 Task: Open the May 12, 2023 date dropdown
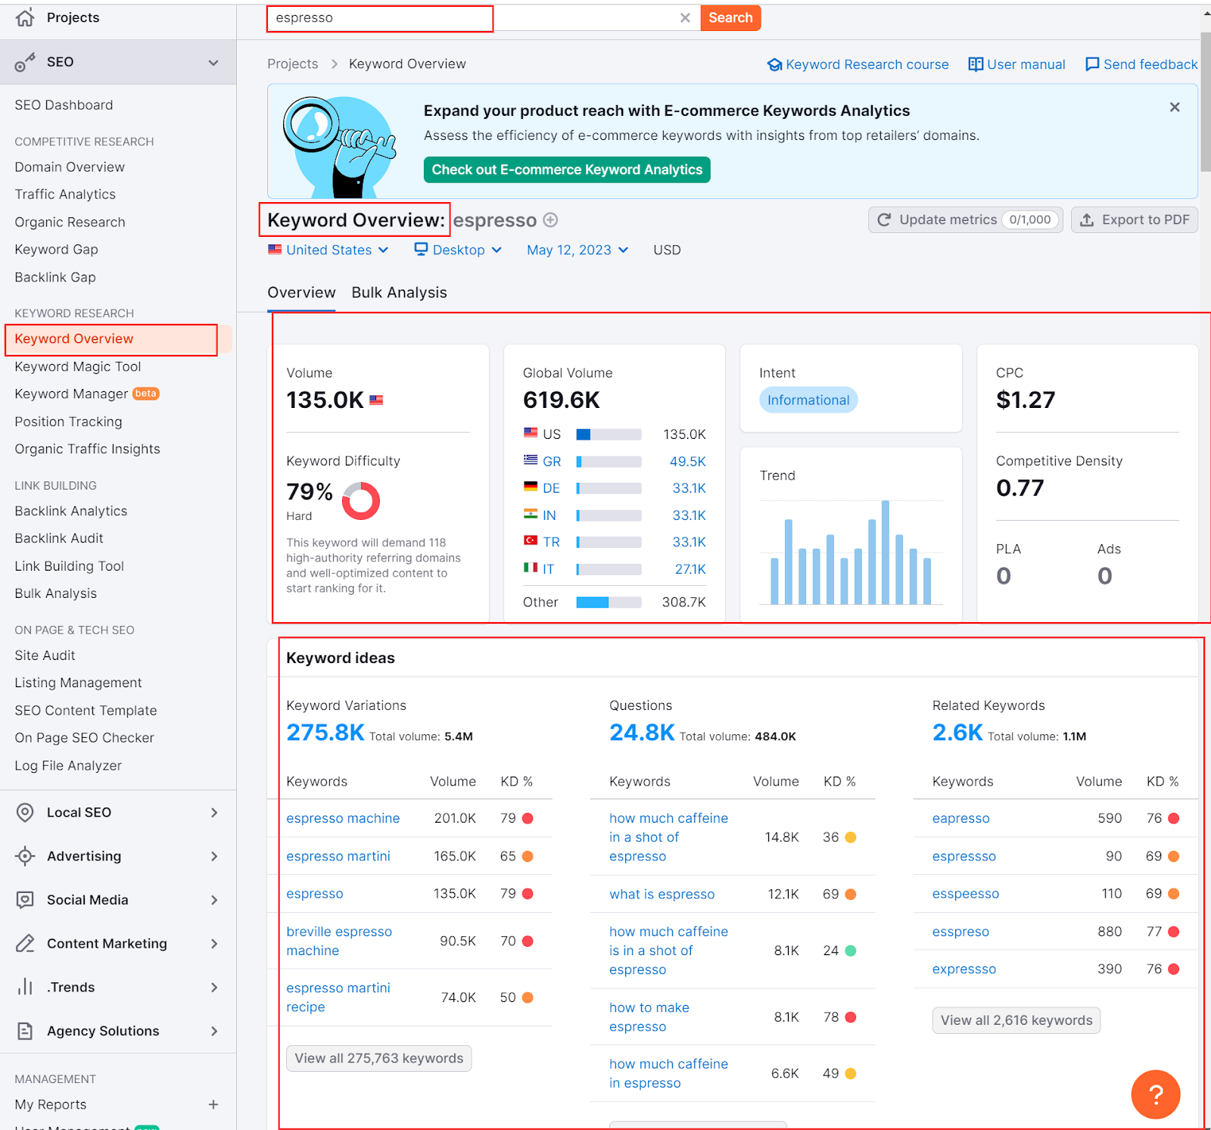coord(577,250)
